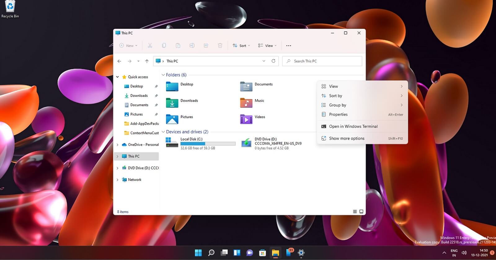Select Open in Windows Terminal

(x=353, y=126)
